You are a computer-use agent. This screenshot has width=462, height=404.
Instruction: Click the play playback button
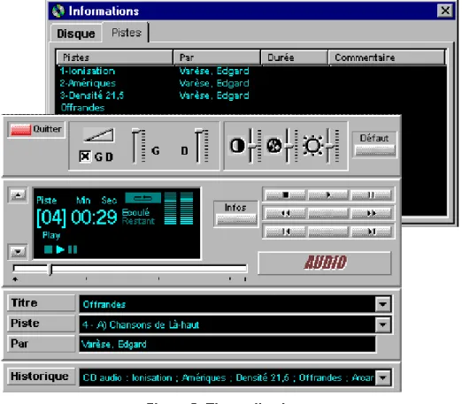click(328, 194)
